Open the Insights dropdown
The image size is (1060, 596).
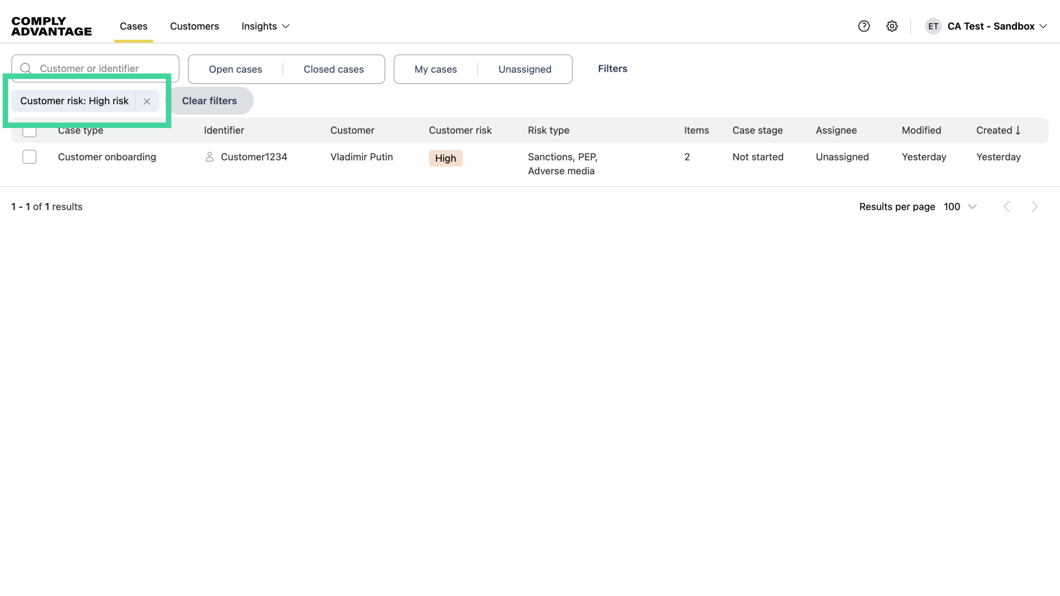[x=265, y=26]
